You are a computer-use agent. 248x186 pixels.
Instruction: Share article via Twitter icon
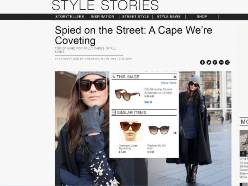209,63
